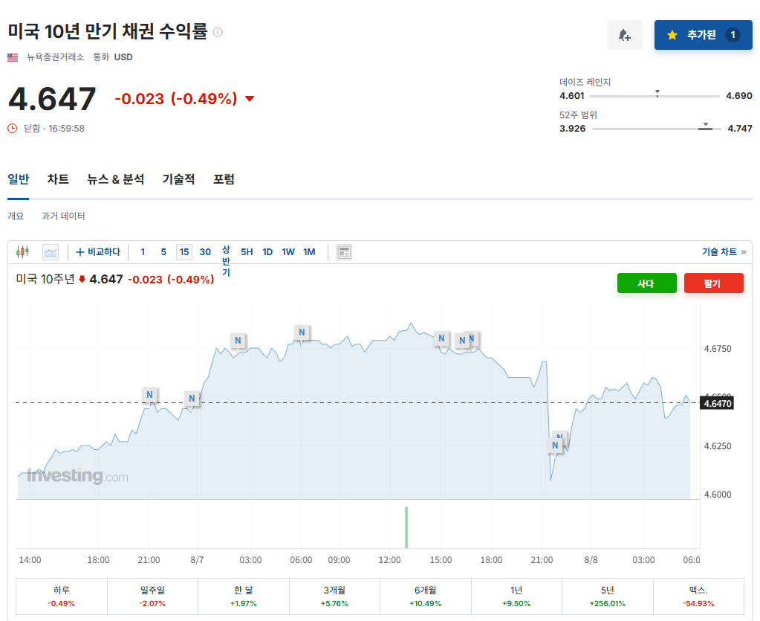
Task: Switch to candlestick chart icon
Action: click(22, 252)
